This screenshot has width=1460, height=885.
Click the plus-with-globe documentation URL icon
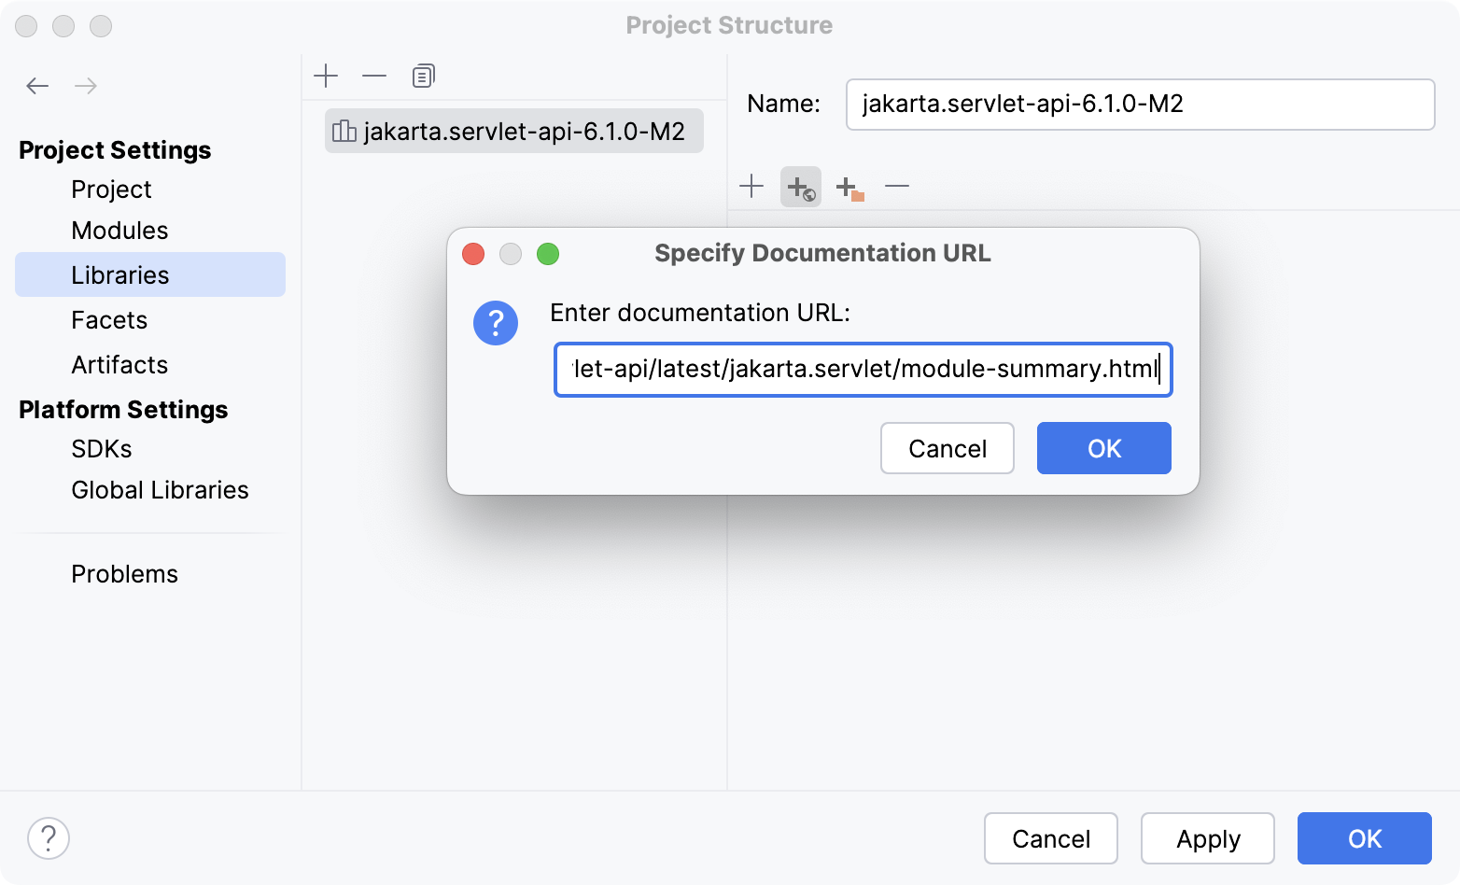[x=800, y=186]
